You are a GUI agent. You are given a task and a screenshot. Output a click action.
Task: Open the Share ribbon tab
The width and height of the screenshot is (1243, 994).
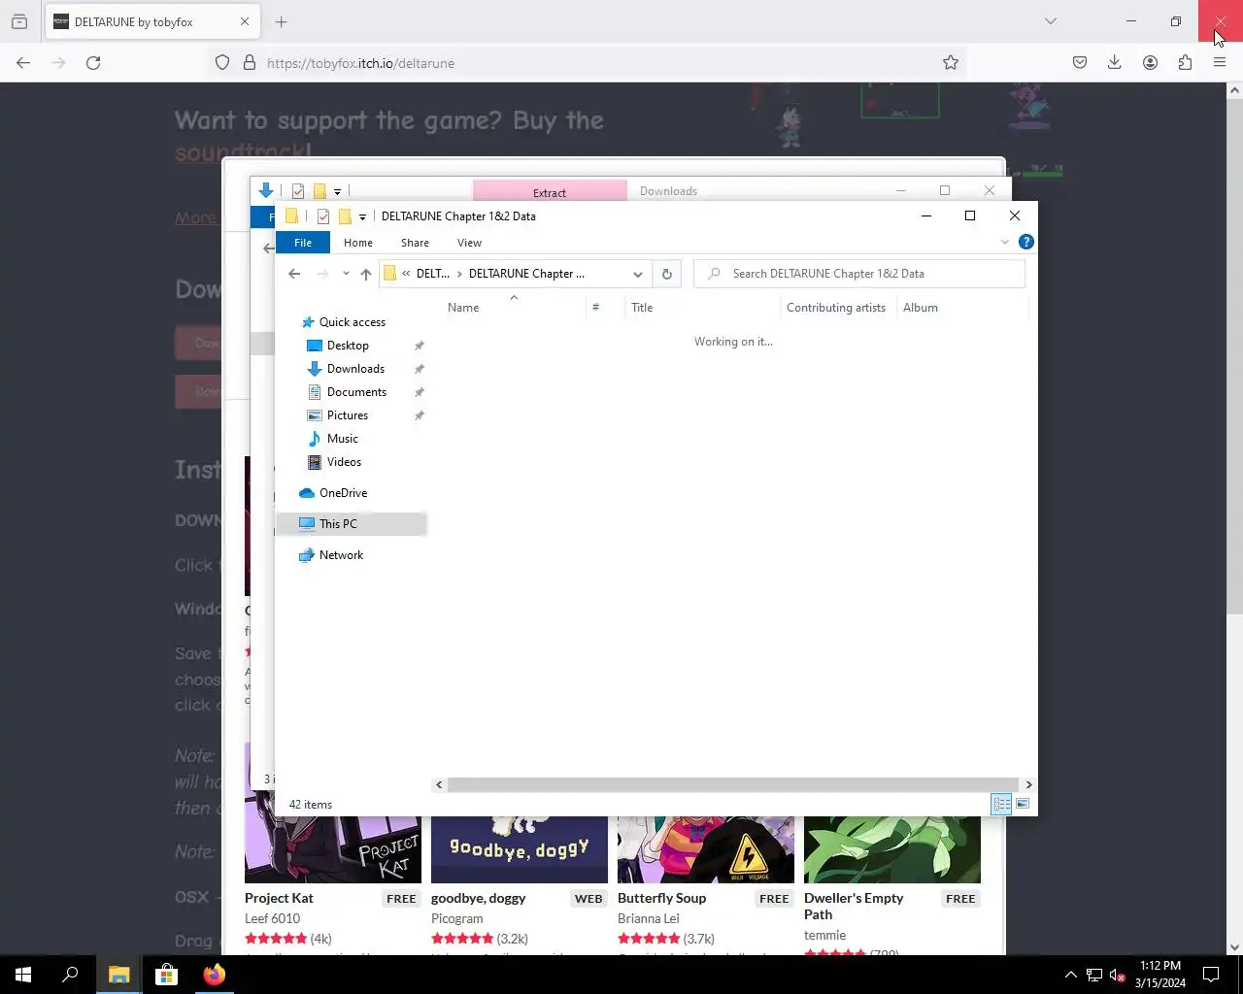click(x=415, y=243)
